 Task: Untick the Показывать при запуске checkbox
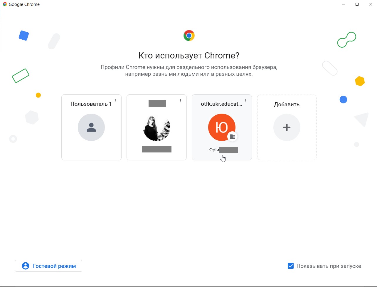[291, 266]
